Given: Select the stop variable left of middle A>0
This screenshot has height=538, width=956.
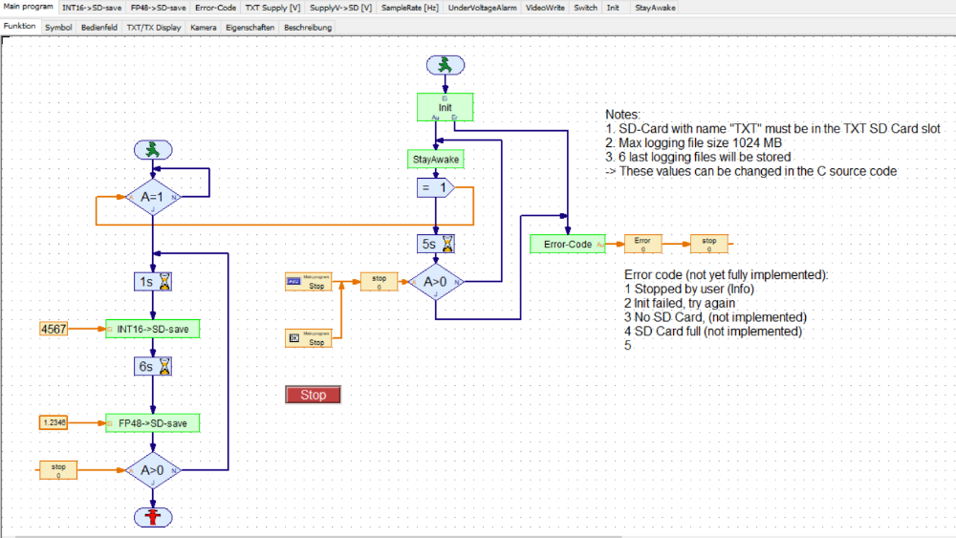Looking at the screenshot, I should coord(380,282).
